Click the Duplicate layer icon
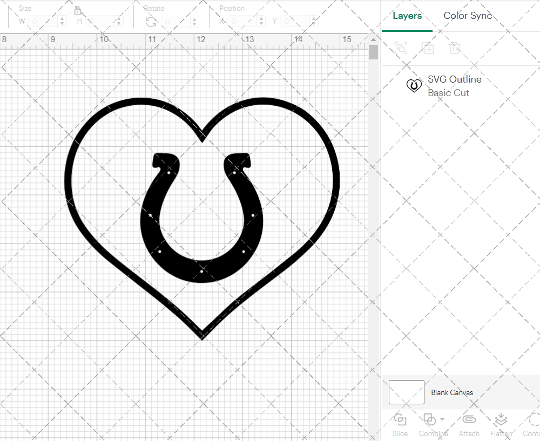 point(428,48)
